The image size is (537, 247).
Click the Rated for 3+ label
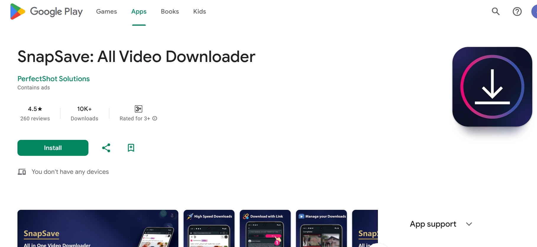coord(135,119)
